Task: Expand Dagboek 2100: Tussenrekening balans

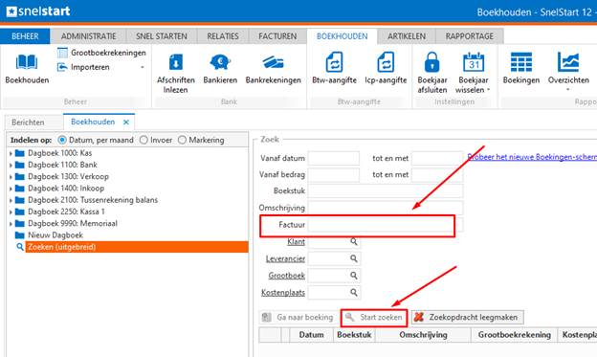Action: (x=11, y=200)
